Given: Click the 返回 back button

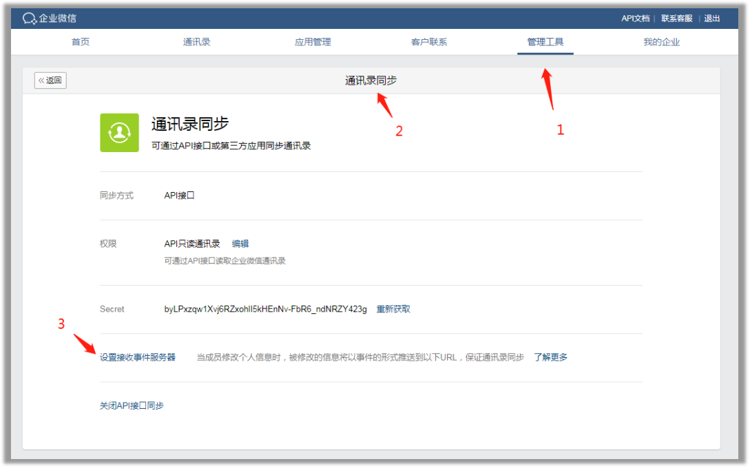Looking at the screenshot, I should [x=50, y=81].
